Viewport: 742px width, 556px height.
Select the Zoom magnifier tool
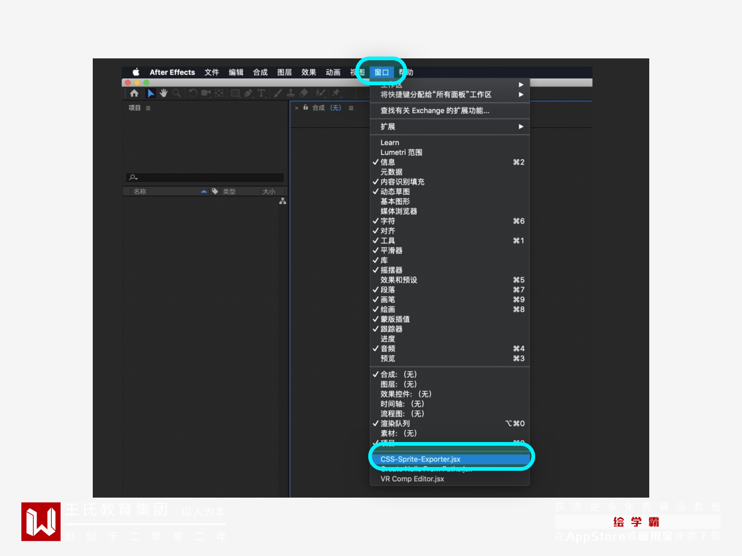(177, 93)
